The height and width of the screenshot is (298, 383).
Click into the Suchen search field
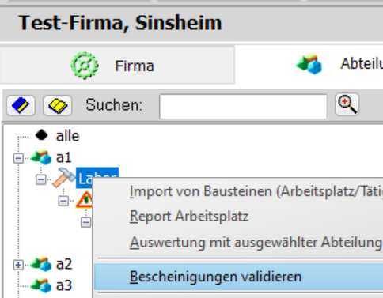point(243,107)
